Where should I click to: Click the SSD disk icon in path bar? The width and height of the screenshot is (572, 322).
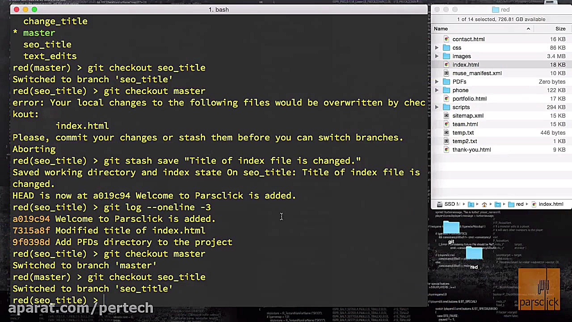click(440, 204)
